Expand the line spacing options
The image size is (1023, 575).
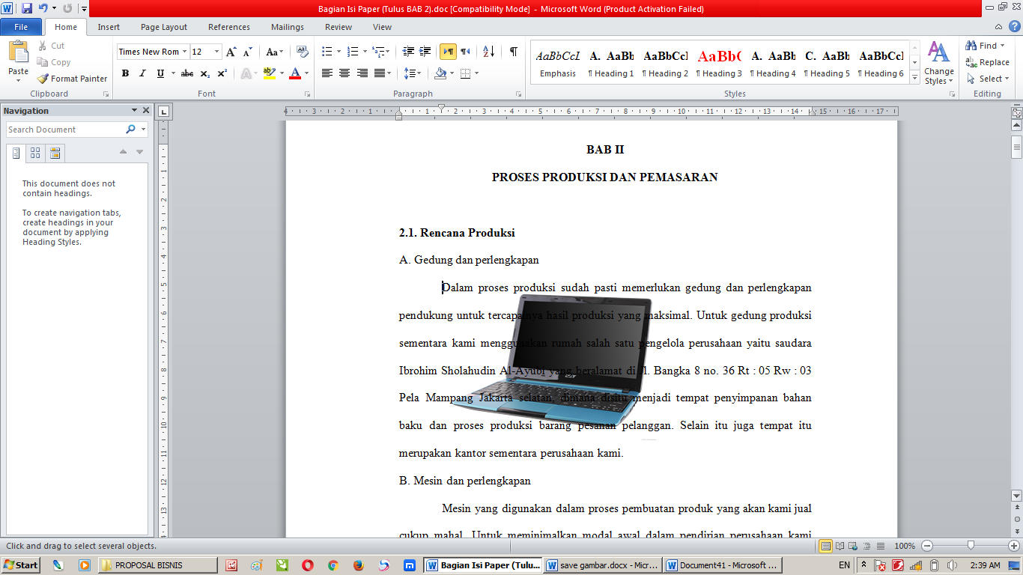pos(412,73)
